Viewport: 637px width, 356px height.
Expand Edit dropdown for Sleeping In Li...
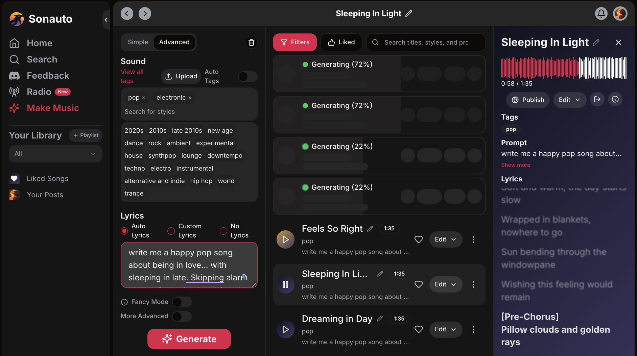point(446,284)
